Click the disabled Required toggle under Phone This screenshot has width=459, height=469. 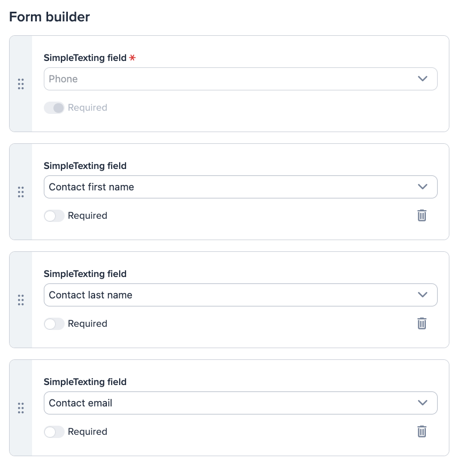(x=54, y=107)
